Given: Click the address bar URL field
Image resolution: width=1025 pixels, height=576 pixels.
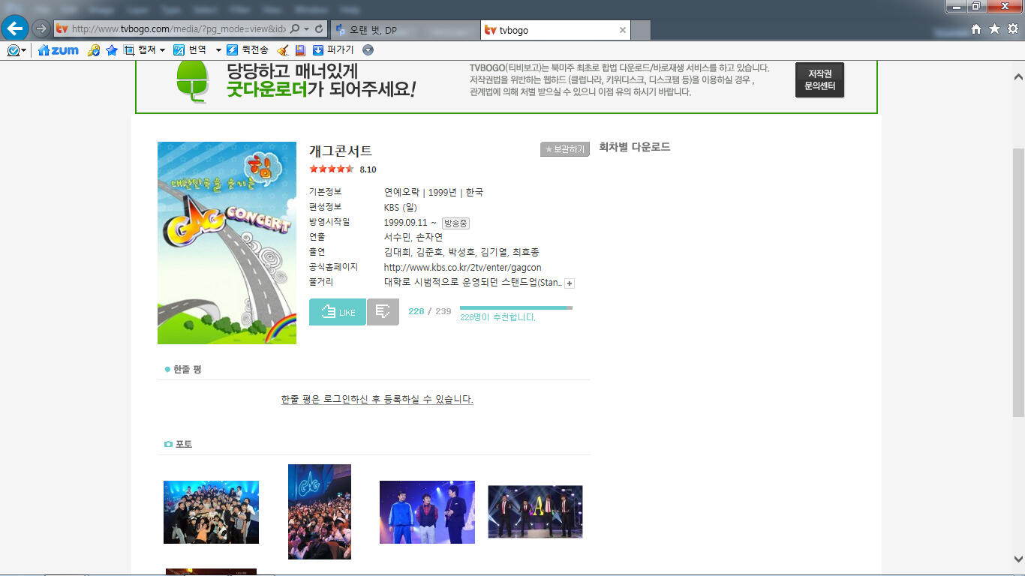Looking at the screenshot, I should [178, 29].
